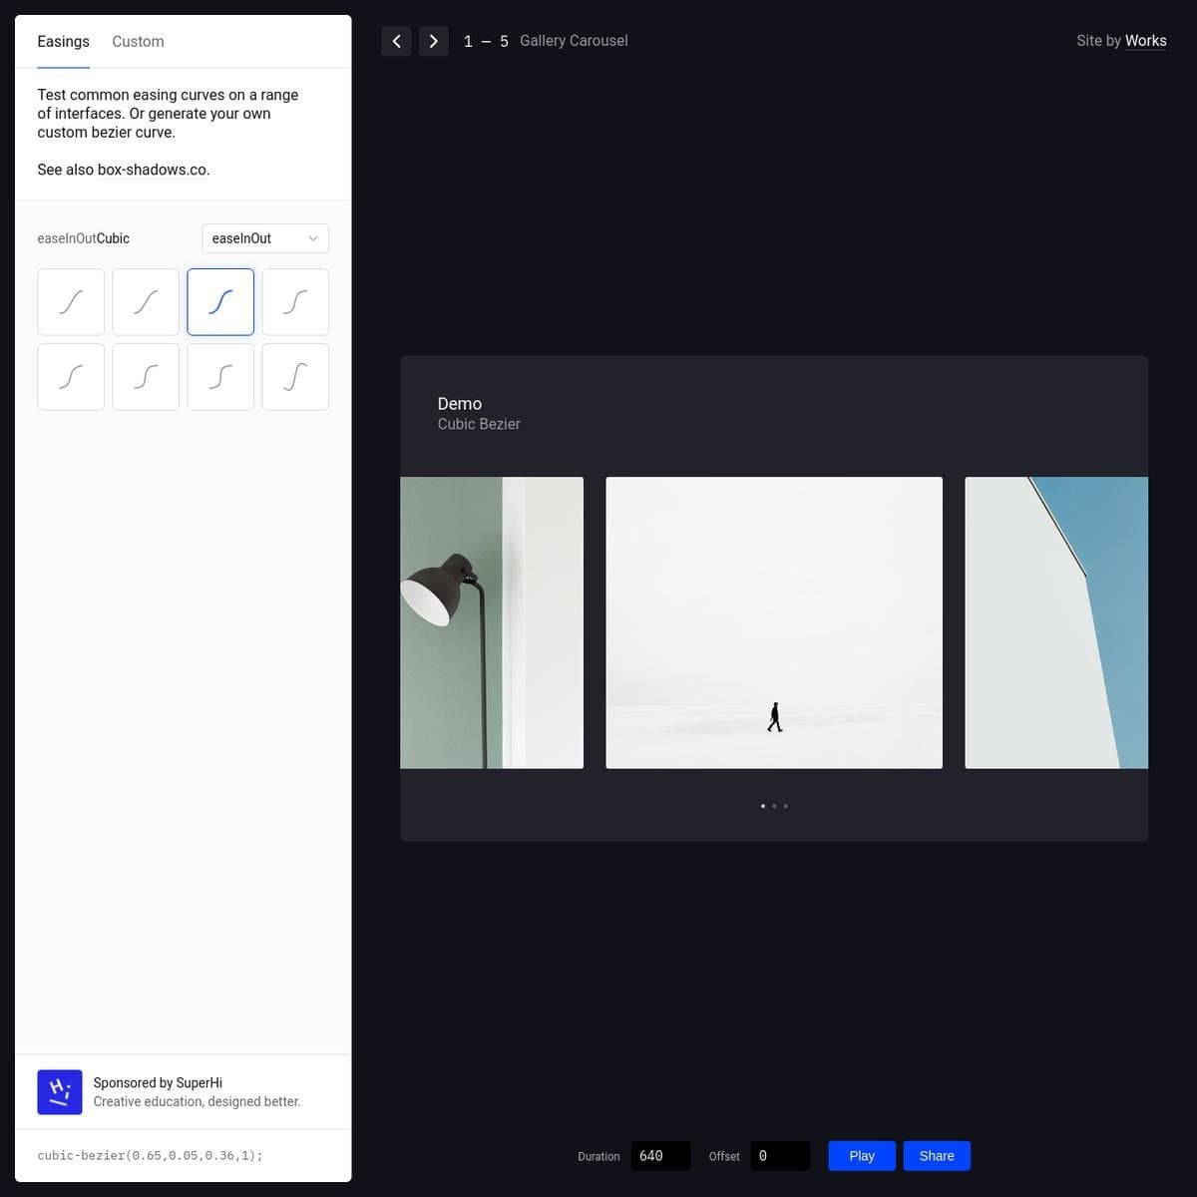This screenshot has height=1197, width=1197.
Task: Click the walking man carousel image
Action: [773, 622]
